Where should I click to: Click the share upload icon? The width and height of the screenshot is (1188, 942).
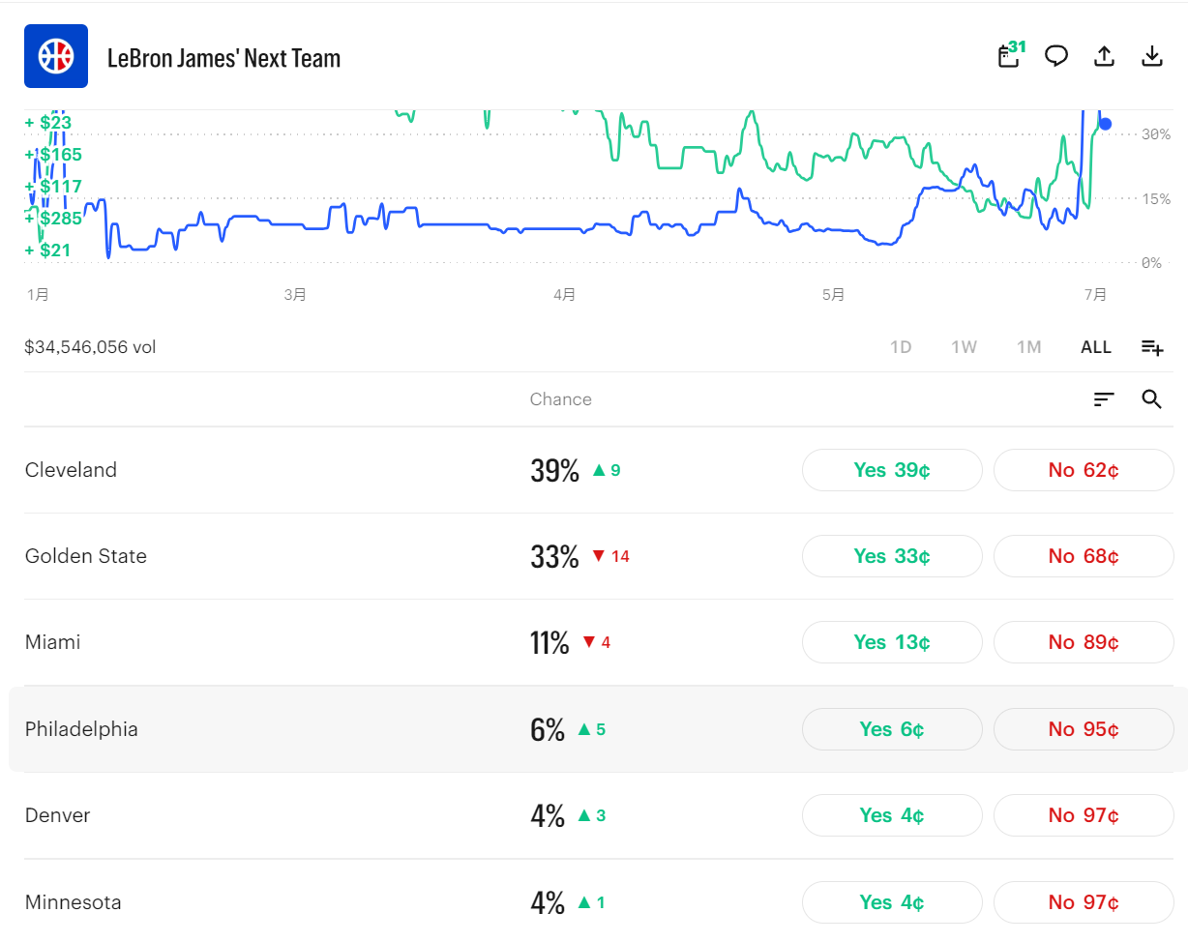pos(1104,56)
